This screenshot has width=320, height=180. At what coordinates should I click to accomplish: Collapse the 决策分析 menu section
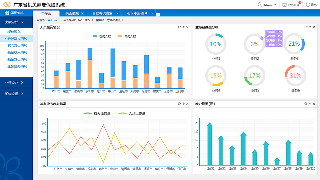pos(22,22)
